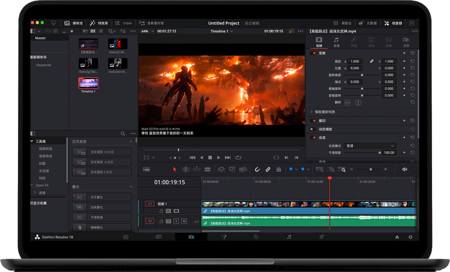Screen dimensions: 450x272
Task: Toggle the 媒体池 Media Pool panel button
Action: pos(73,23)
